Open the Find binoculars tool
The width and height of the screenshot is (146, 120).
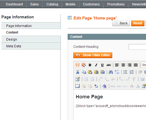pos(111,72)
